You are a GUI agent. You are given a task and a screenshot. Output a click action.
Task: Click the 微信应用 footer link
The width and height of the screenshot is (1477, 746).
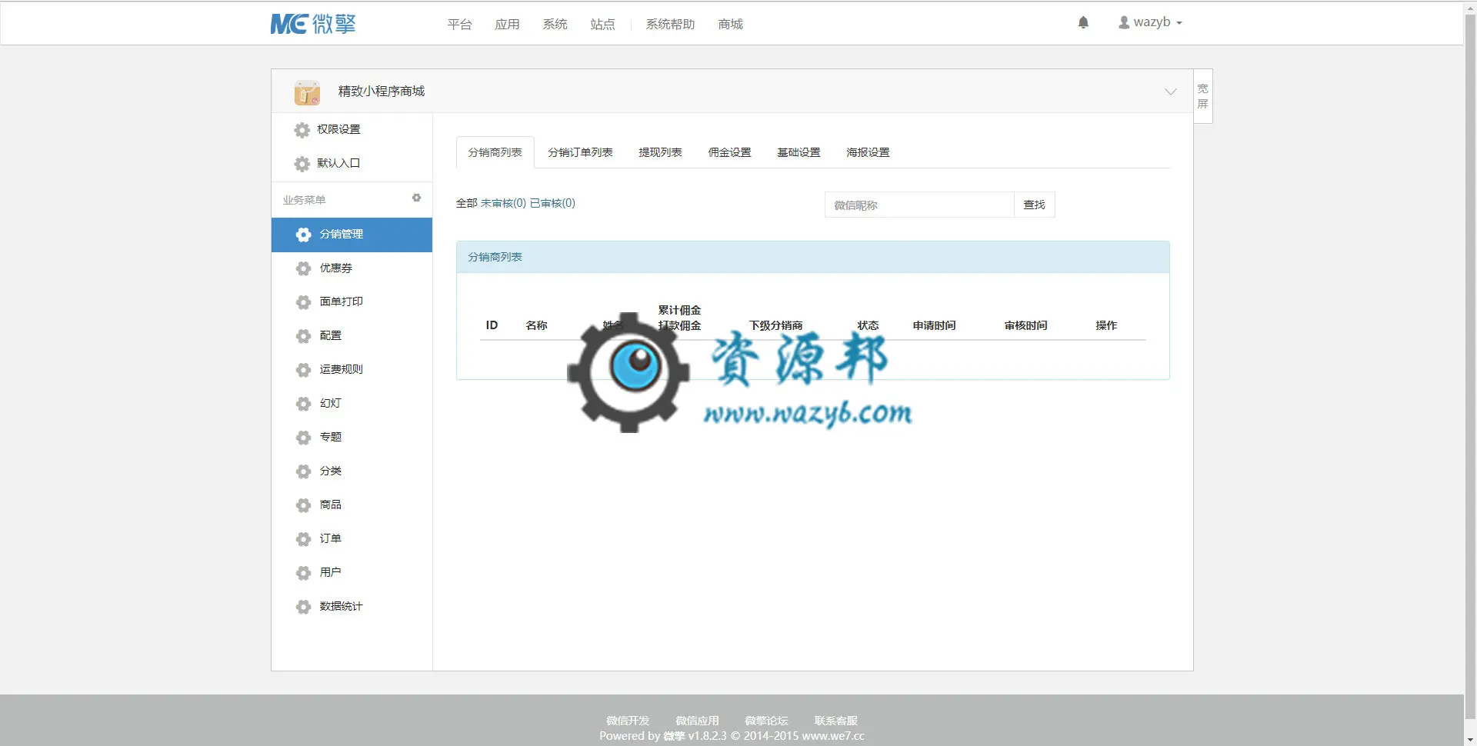click(x=697, y=721)
